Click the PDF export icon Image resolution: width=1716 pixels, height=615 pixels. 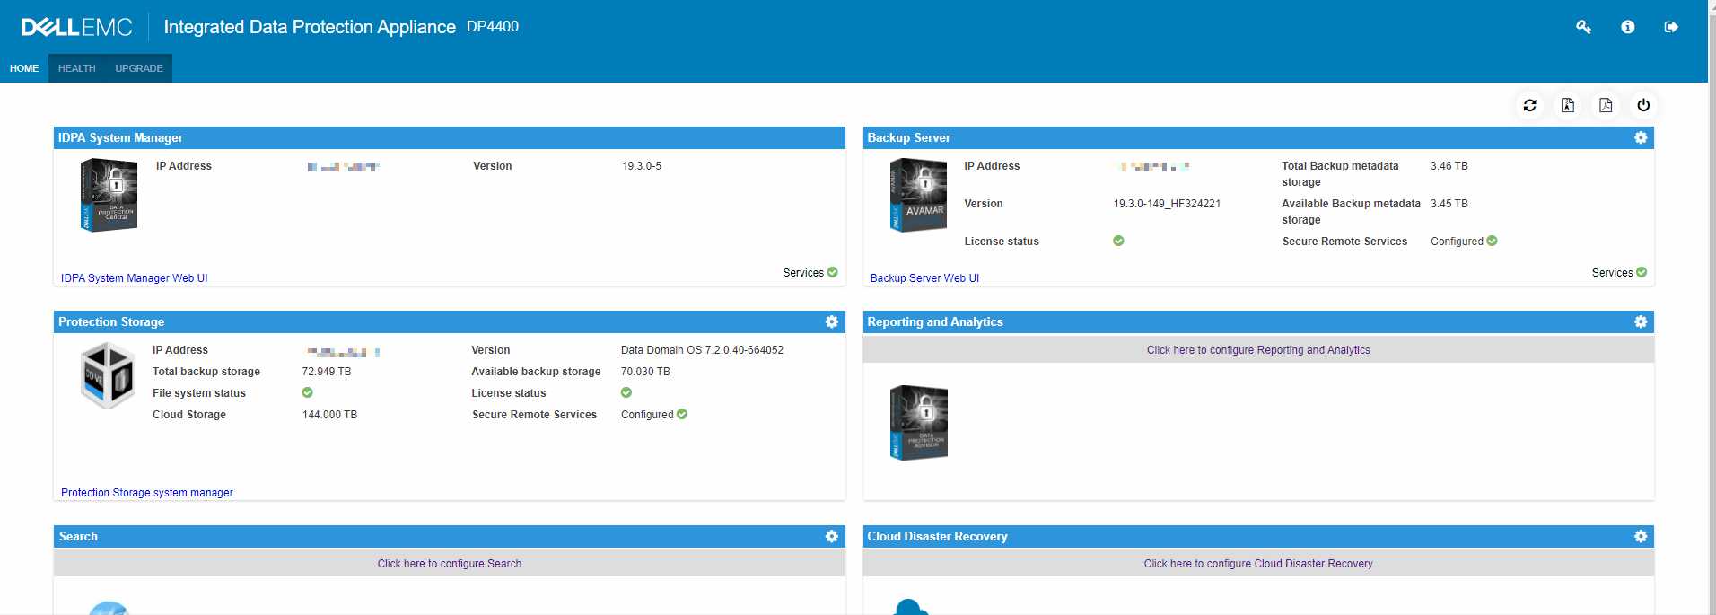(1606, 105)
